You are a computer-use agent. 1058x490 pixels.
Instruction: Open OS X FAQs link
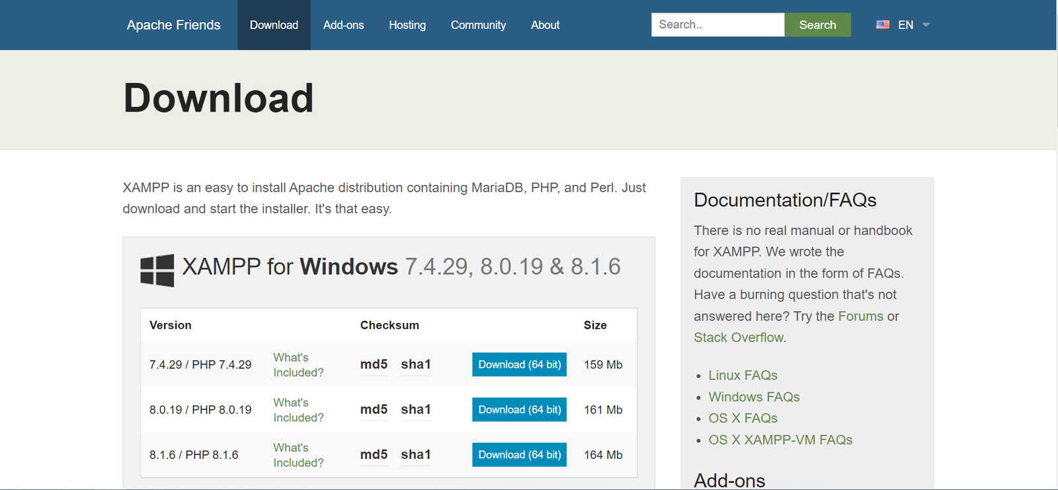point(743,418)
